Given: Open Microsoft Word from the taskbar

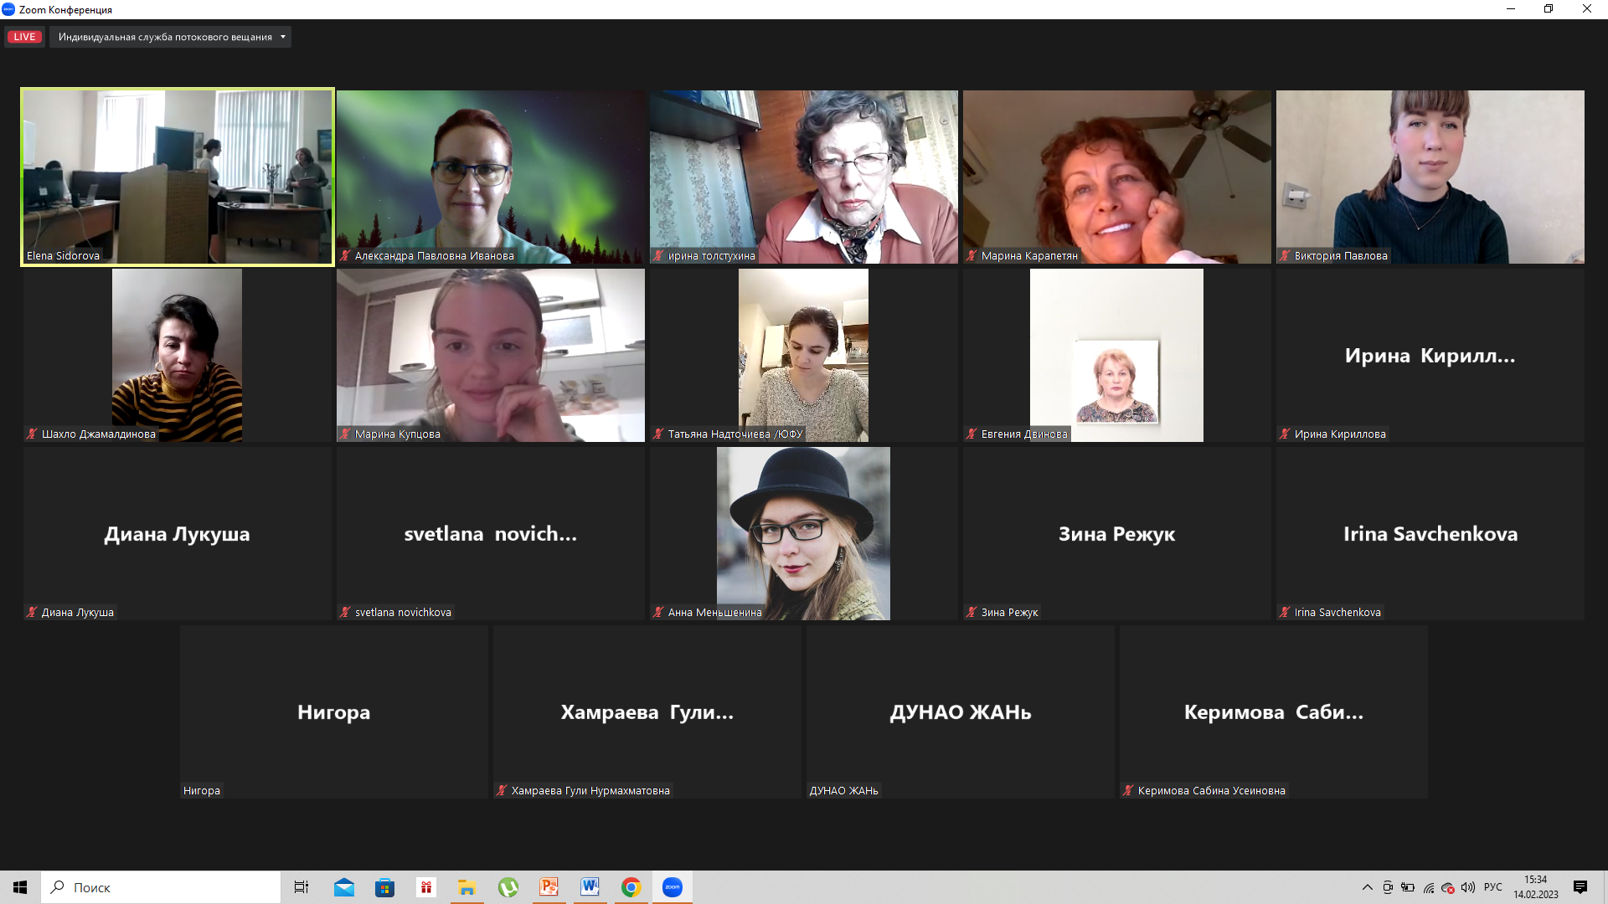Looking at the screenshot, I should click(590, 887).
